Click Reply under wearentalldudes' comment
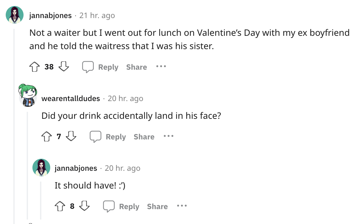The width and height of the screenshot is (364, 224). pyautogui.click(x=116, y=137)
